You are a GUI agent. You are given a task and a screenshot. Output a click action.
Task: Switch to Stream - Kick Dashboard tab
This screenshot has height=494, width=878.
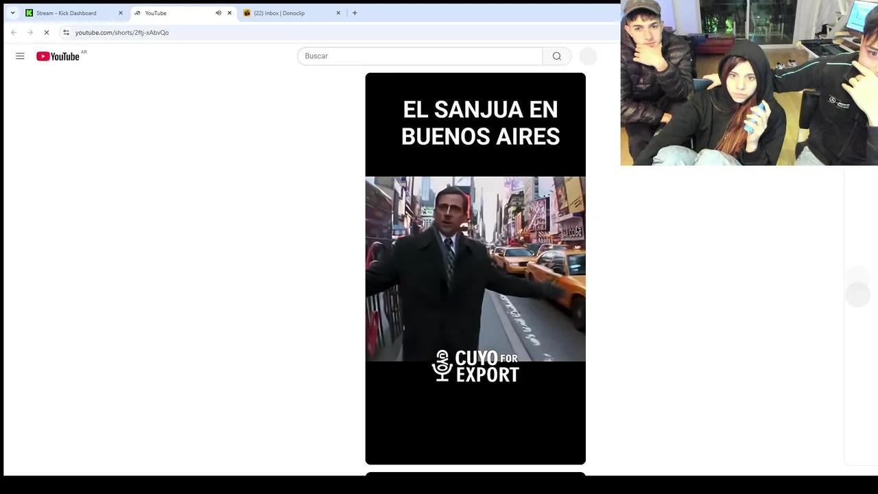tap(74, 13)
